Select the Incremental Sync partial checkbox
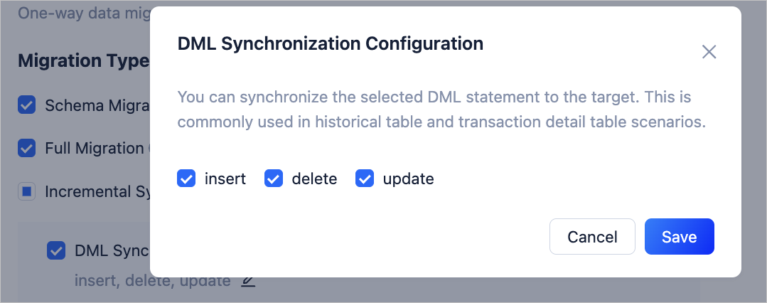767x303 pixels. coord(27,192)
